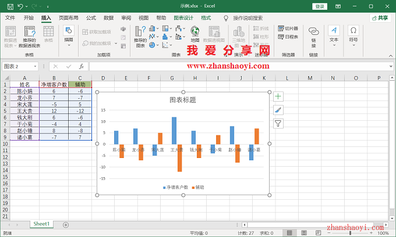The height and width of the screenshot is (237, 396).
Task: Click the fx insert function icon
Action: [x=82, y=66]
